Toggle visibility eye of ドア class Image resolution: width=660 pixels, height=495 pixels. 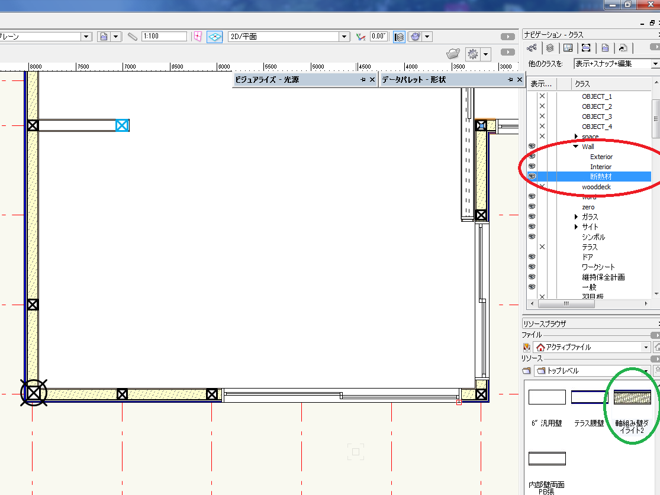[532, 257]
